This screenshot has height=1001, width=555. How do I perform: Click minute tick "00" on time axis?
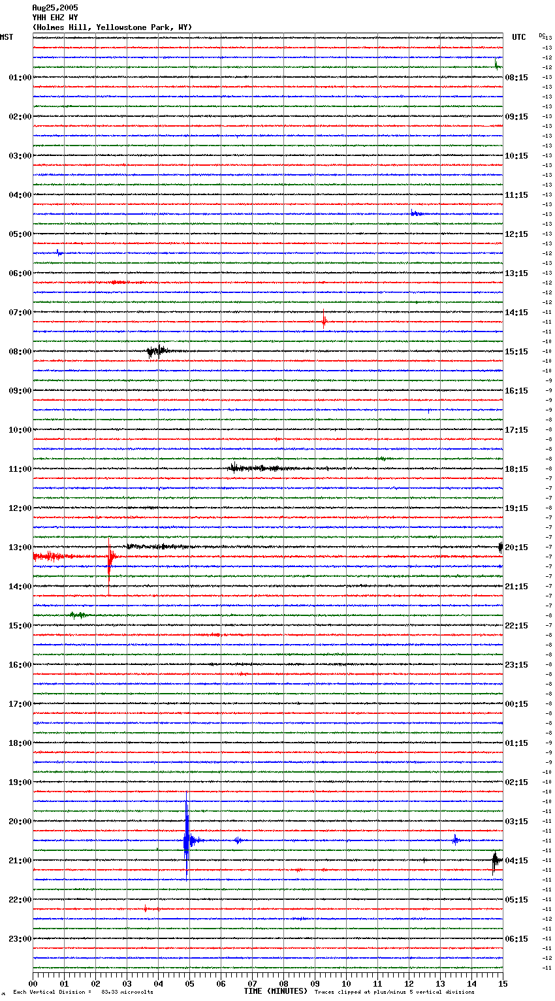point(33,983)
